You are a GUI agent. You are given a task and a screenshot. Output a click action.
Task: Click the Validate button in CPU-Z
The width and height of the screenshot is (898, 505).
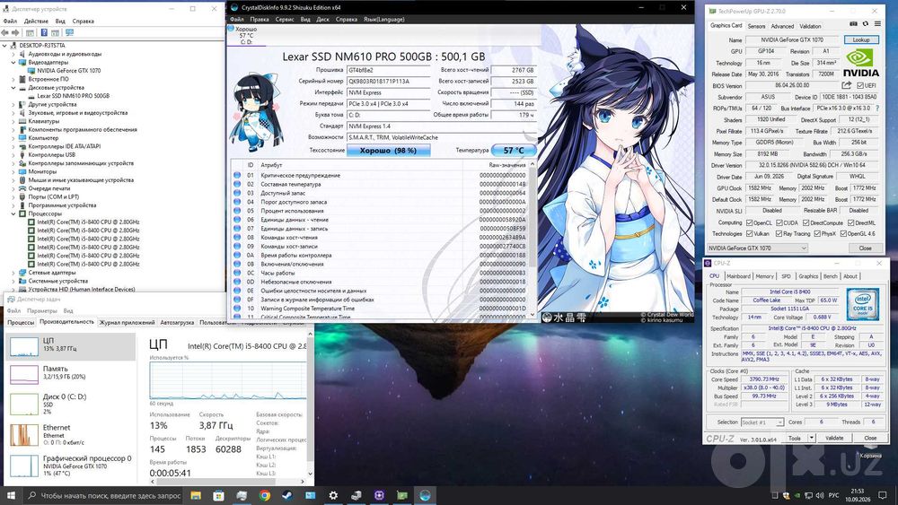[834, 438]
